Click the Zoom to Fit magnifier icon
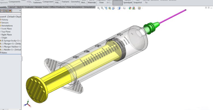This screenshot has height=110, width=213. click(x=99, y=8)
